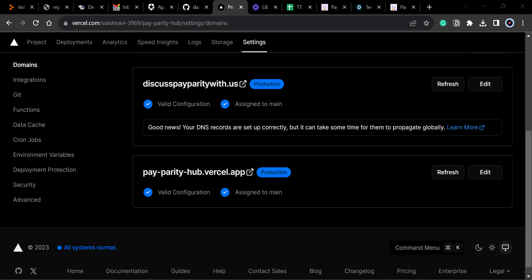
Task: Refresh the discusspayparitywith.us domain
Action: [x=448, y=84]
